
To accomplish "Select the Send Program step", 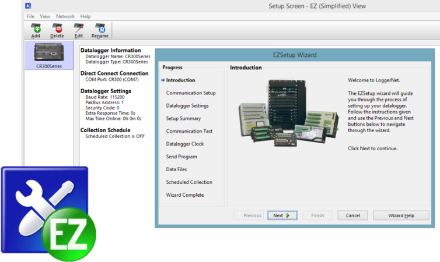I will [181, 157].
